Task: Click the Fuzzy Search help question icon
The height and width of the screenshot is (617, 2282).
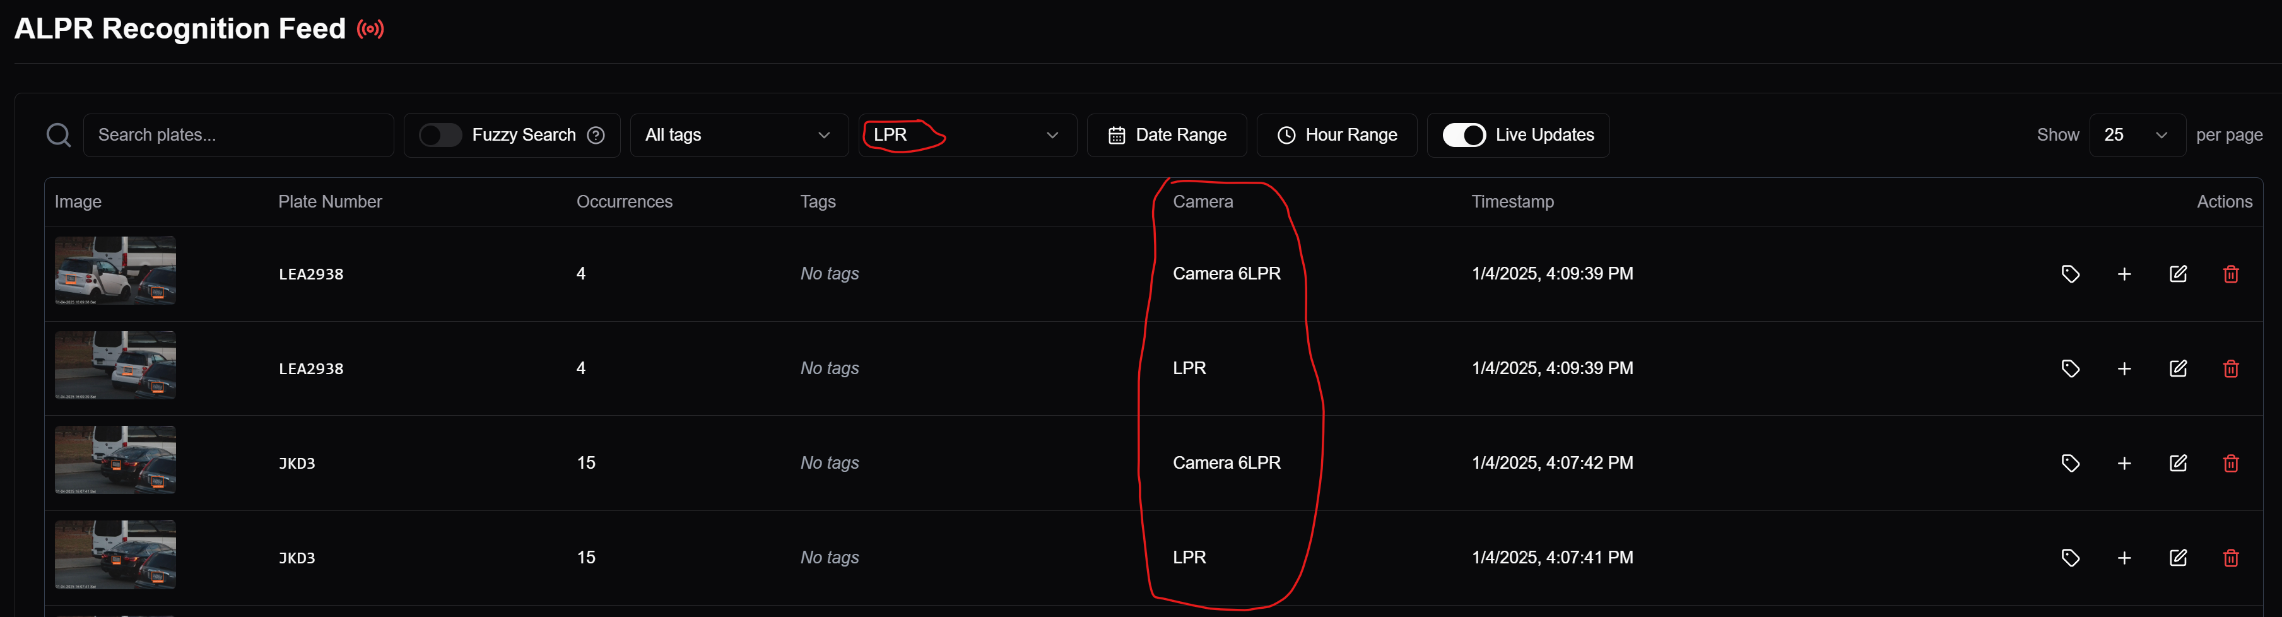Action: (596, 136)
